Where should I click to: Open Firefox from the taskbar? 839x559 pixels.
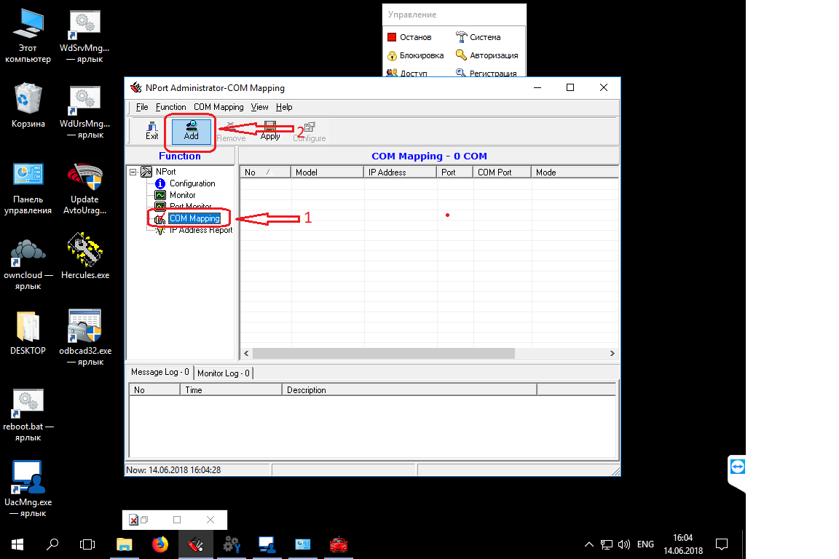coord(159,544)
